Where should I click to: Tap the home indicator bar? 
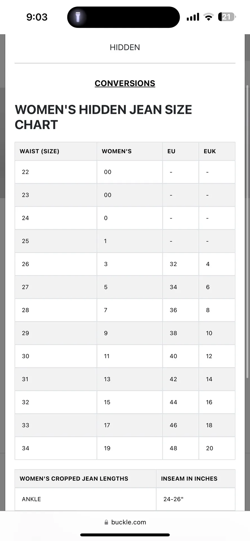(125, 535)
